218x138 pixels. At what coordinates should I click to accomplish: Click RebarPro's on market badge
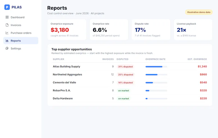(x=123, y=91)
